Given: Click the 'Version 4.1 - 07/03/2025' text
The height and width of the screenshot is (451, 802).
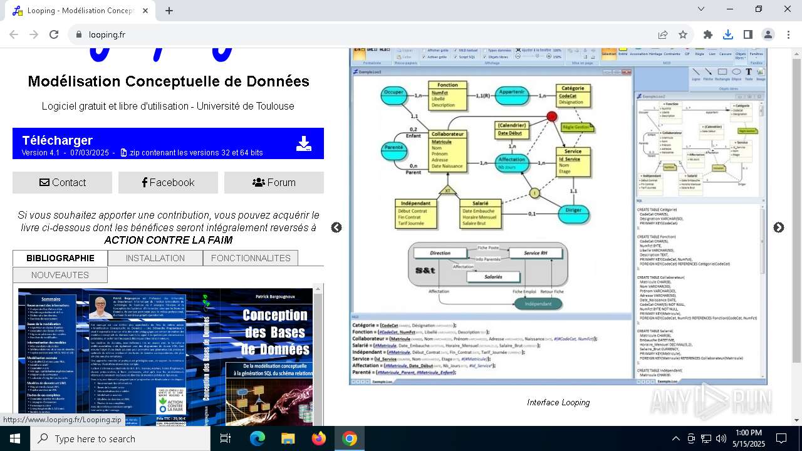Looking at the screenshot, I should point(65,153).
